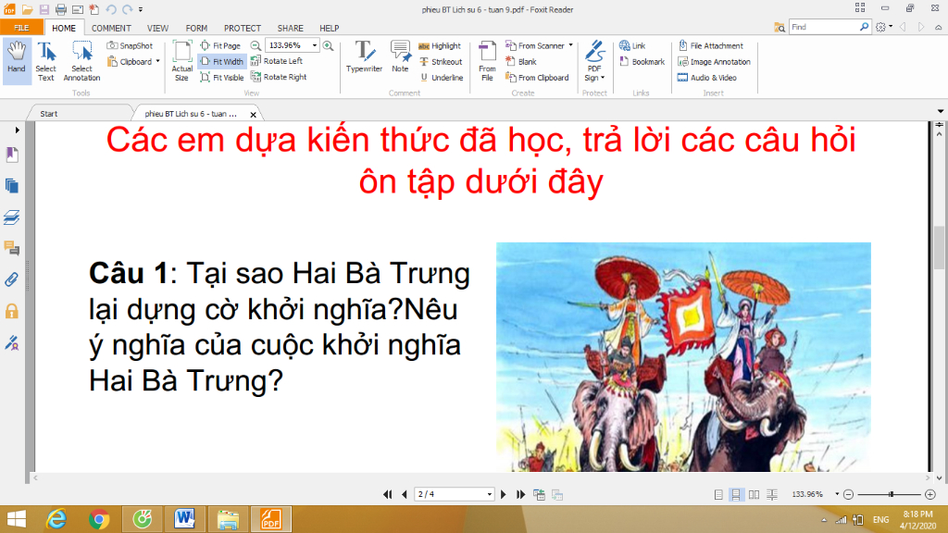This screenshot has width=948, height=533.
Task: Rotate the page right
Action: (x=280, y=77)
